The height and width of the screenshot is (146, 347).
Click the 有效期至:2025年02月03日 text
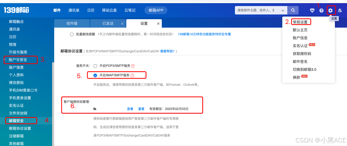(169, 109)
